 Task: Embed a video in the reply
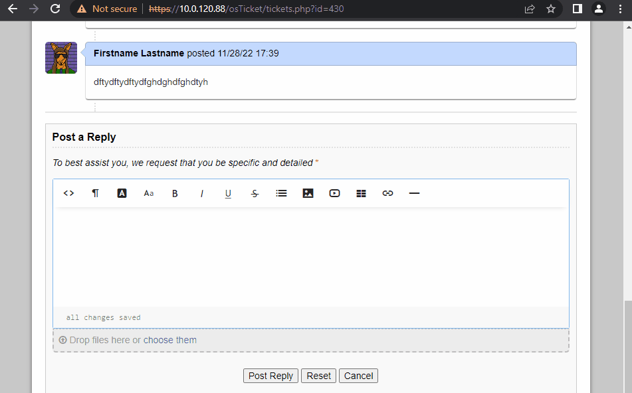click(x=334, y=193)
